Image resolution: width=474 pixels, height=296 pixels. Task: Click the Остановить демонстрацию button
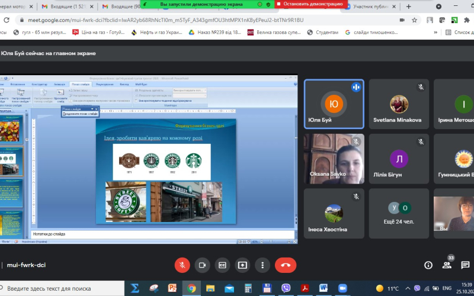[x=310, y=4]
